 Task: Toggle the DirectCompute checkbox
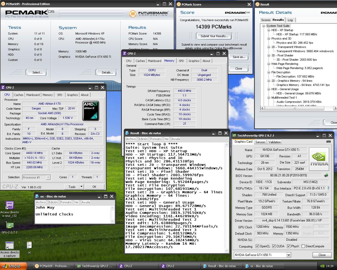click(x=303, y=246)
